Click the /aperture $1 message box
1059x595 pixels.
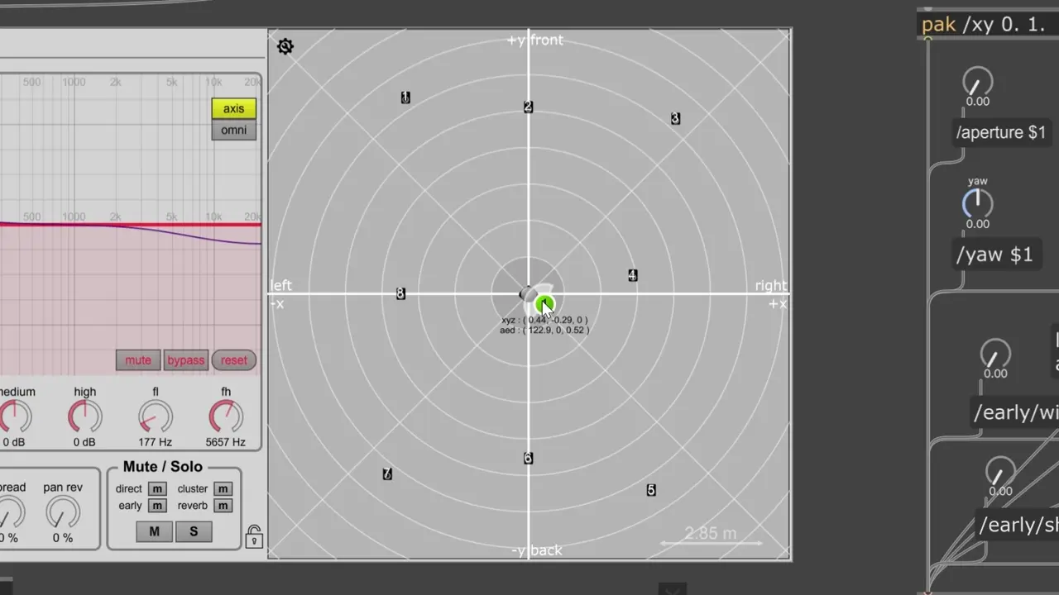coord(1001,132)
